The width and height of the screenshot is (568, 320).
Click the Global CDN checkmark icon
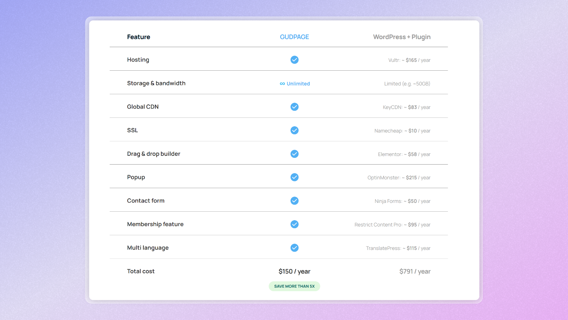(295, 107)
